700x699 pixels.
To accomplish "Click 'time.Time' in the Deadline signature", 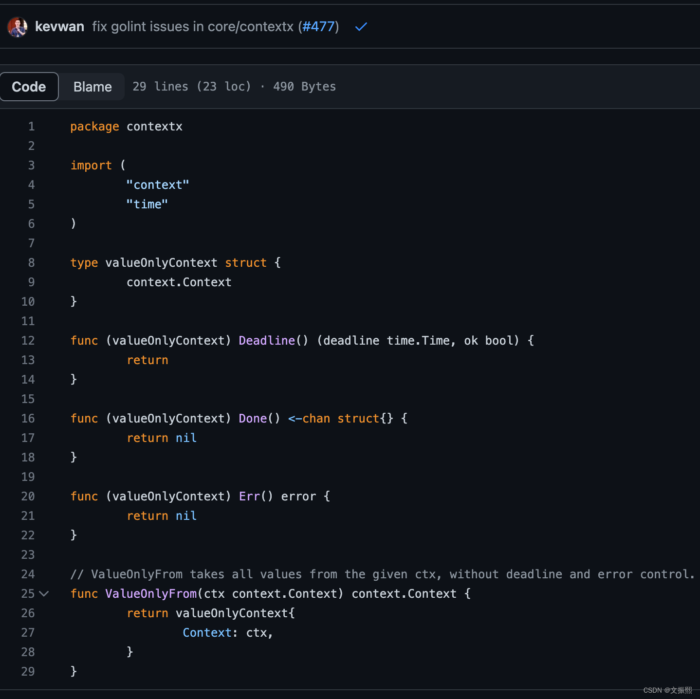I will (x=418, y=341).
